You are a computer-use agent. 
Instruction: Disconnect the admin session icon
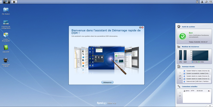(209, 91)
